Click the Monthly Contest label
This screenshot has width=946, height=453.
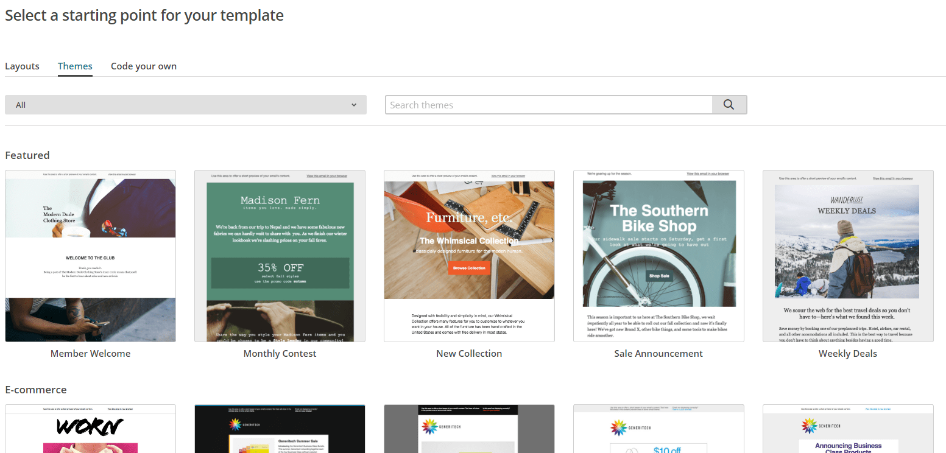280,353
